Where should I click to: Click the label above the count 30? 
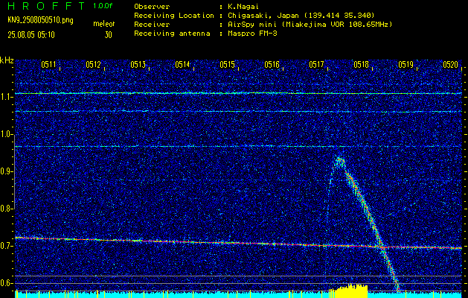pos(104,24)
